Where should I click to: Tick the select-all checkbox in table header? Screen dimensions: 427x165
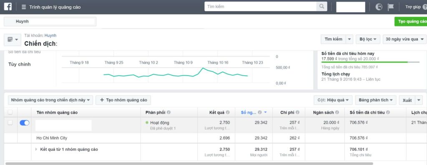click(x=10, y=112)
